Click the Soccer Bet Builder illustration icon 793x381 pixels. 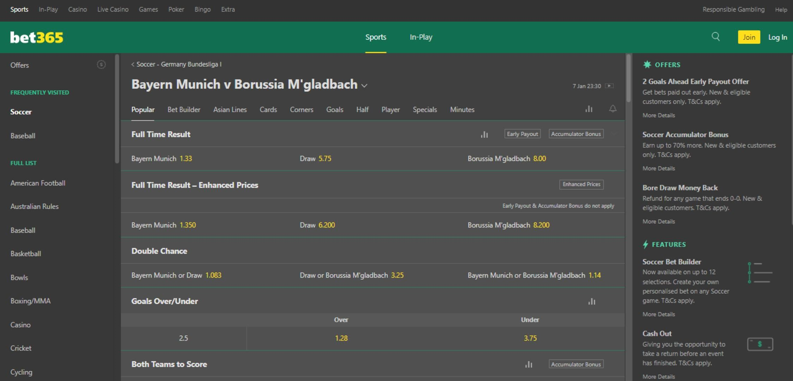[760, 273]
